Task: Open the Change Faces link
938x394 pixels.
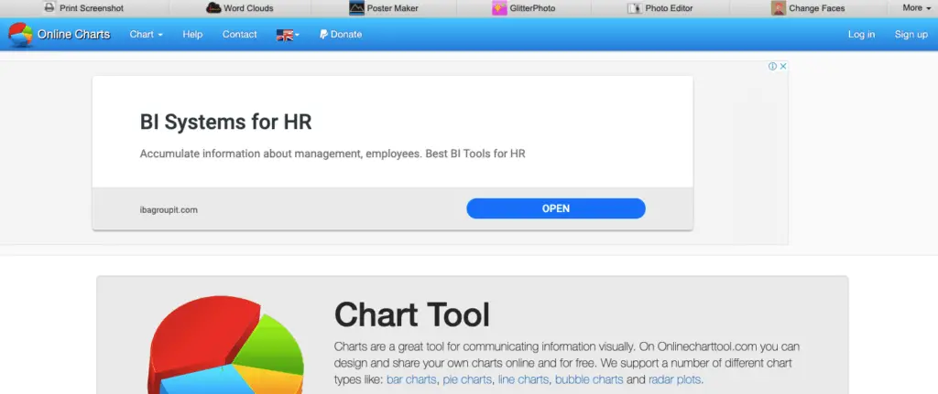Action: pyautogui.click(x=816, y=8)
